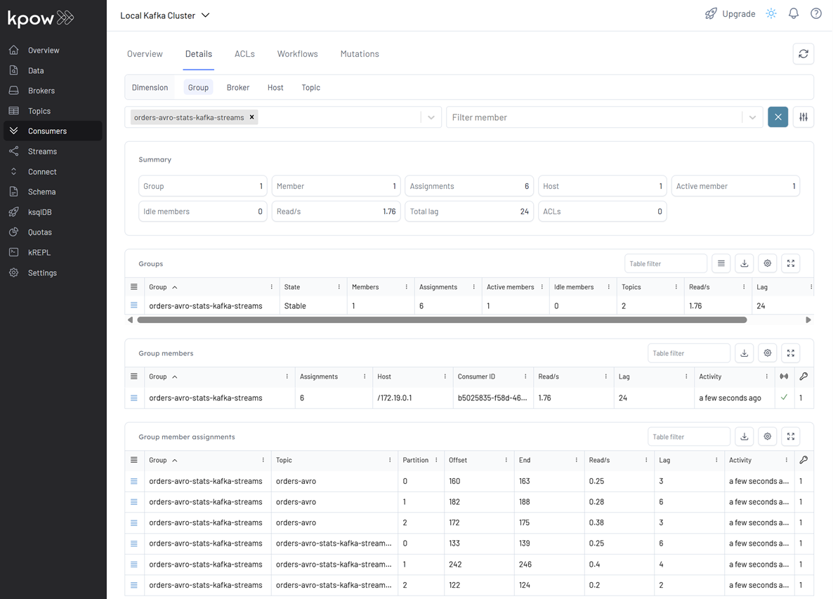Viewport: 833px width, 599px height.
Task: Expand Group members table to fullscreen
Action: tap(790, 353)
